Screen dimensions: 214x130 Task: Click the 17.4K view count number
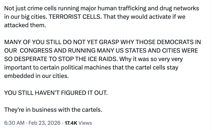click(x=71, y=123)
